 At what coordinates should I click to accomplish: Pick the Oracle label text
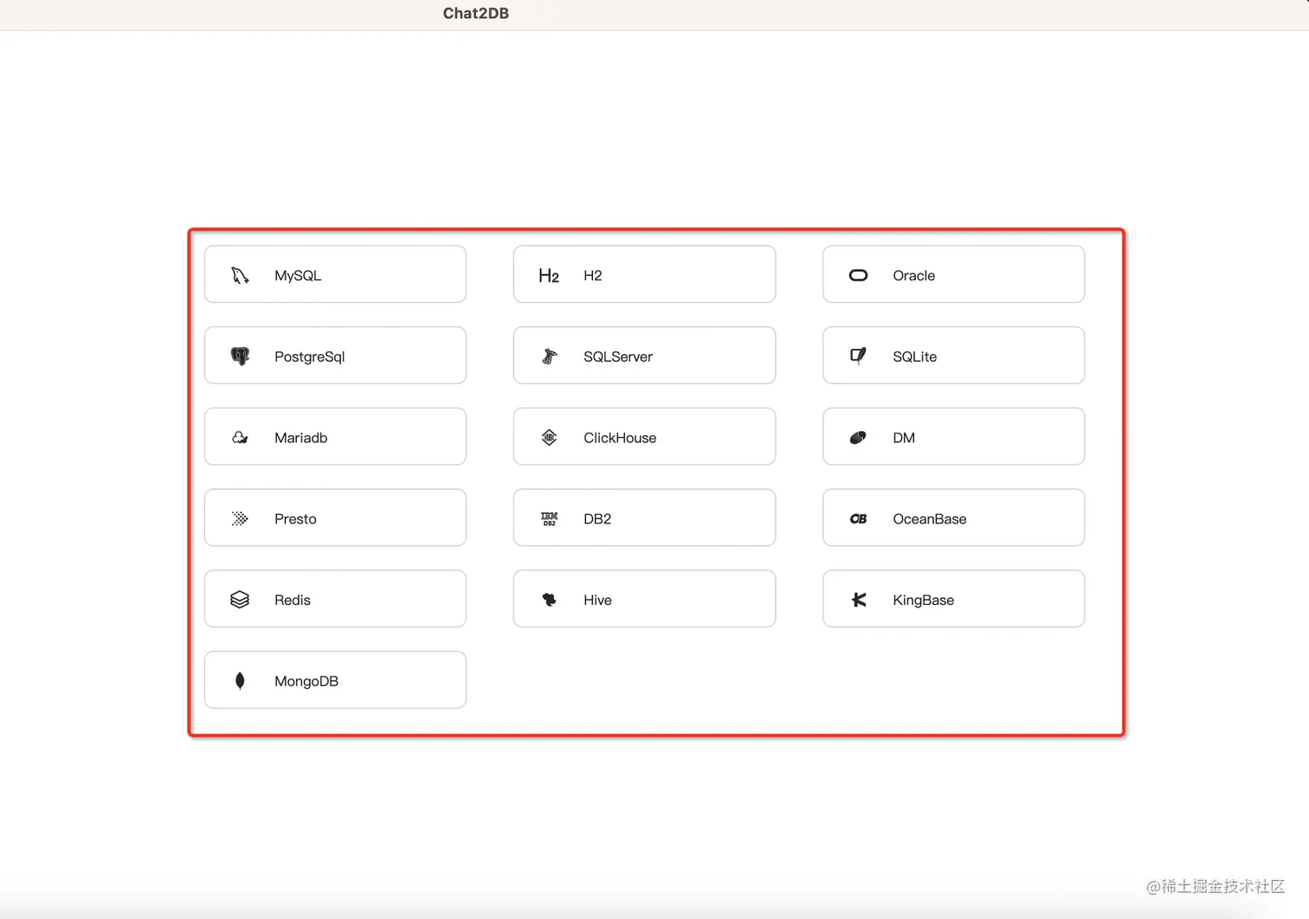913,275
